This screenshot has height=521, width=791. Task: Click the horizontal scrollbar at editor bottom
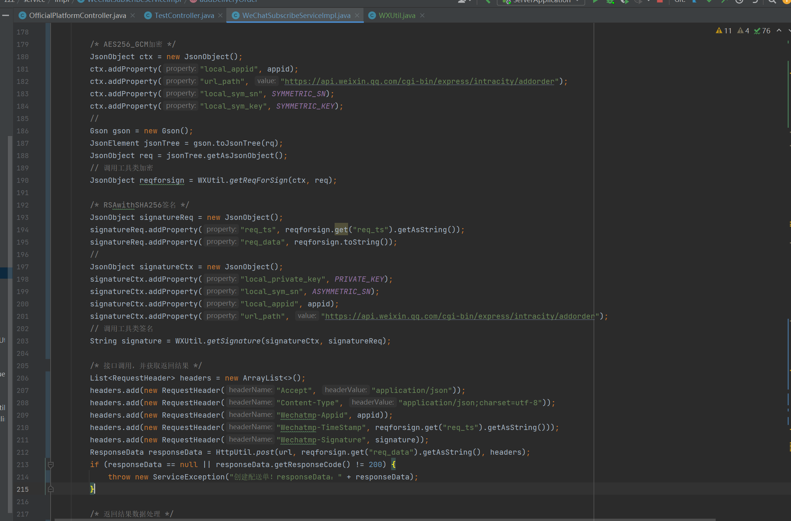point(385,520)
